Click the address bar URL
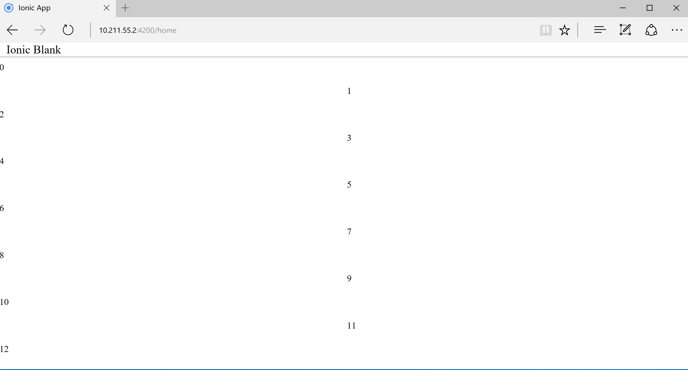This screenshot has height=370, width=688. 138,30
